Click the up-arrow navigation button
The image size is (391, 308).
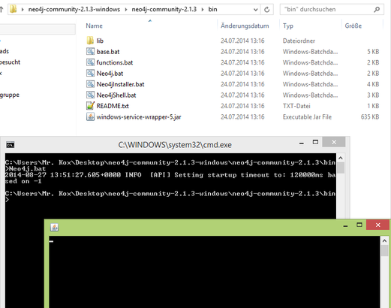pyautogui.click(x=2, y=10)
